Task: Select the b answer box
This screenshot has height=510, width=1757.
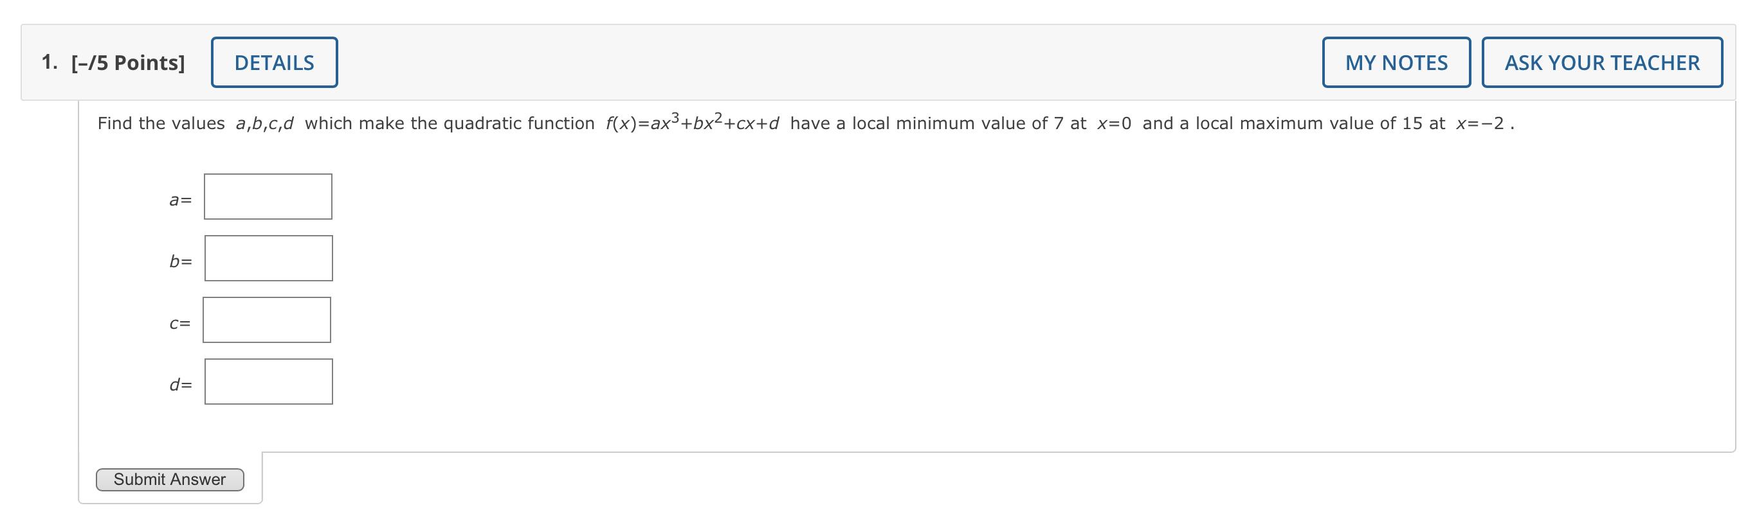Action: 269,258
